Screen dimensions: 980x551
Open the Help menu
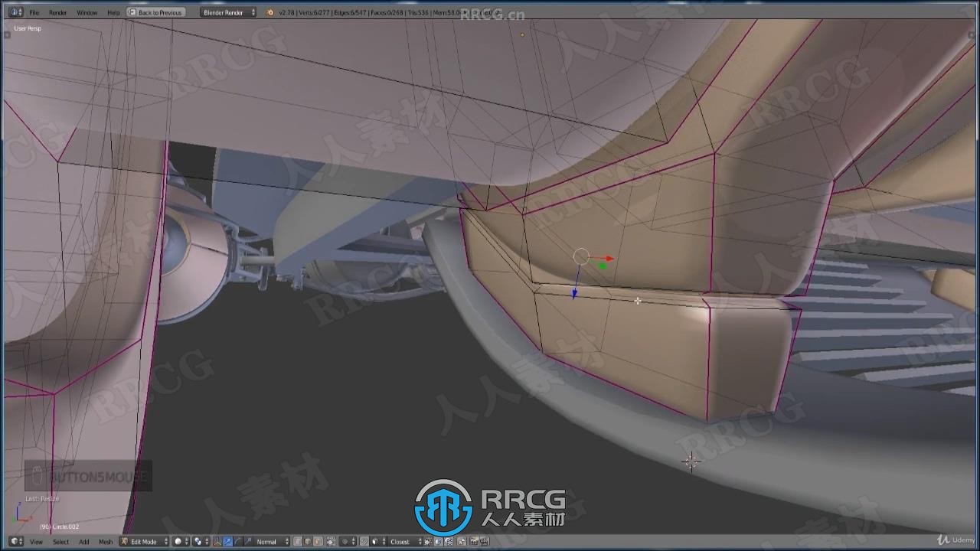pyautogui.click(x=113, y=13)
